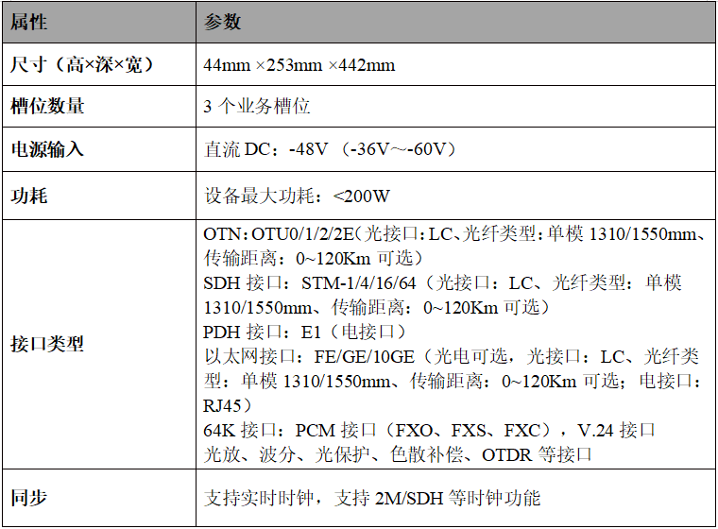This screenshot has width=718, height=529.
Task: Select the 电源输入 row label
Action: click(x=47, y=149)
